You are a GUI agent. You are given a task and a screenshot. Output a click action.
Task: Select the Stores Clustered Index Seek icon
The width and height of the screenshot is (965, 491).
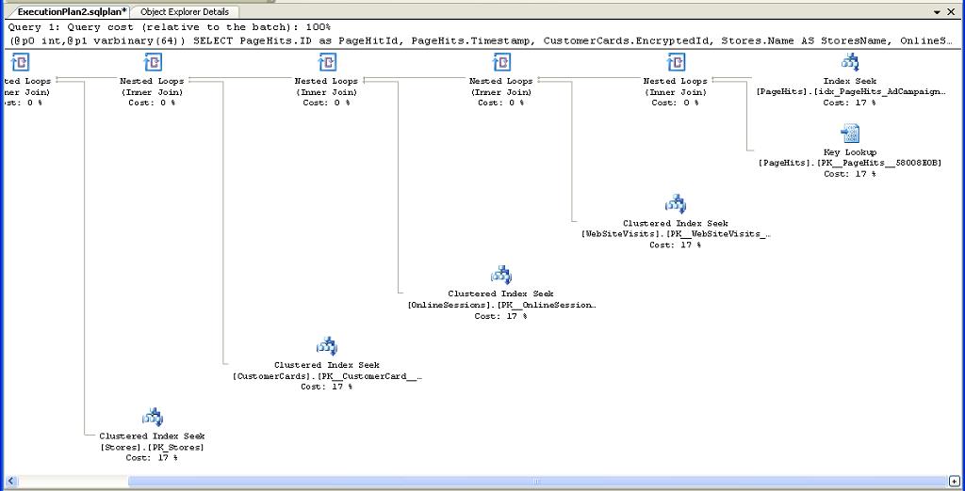point(152,417)
